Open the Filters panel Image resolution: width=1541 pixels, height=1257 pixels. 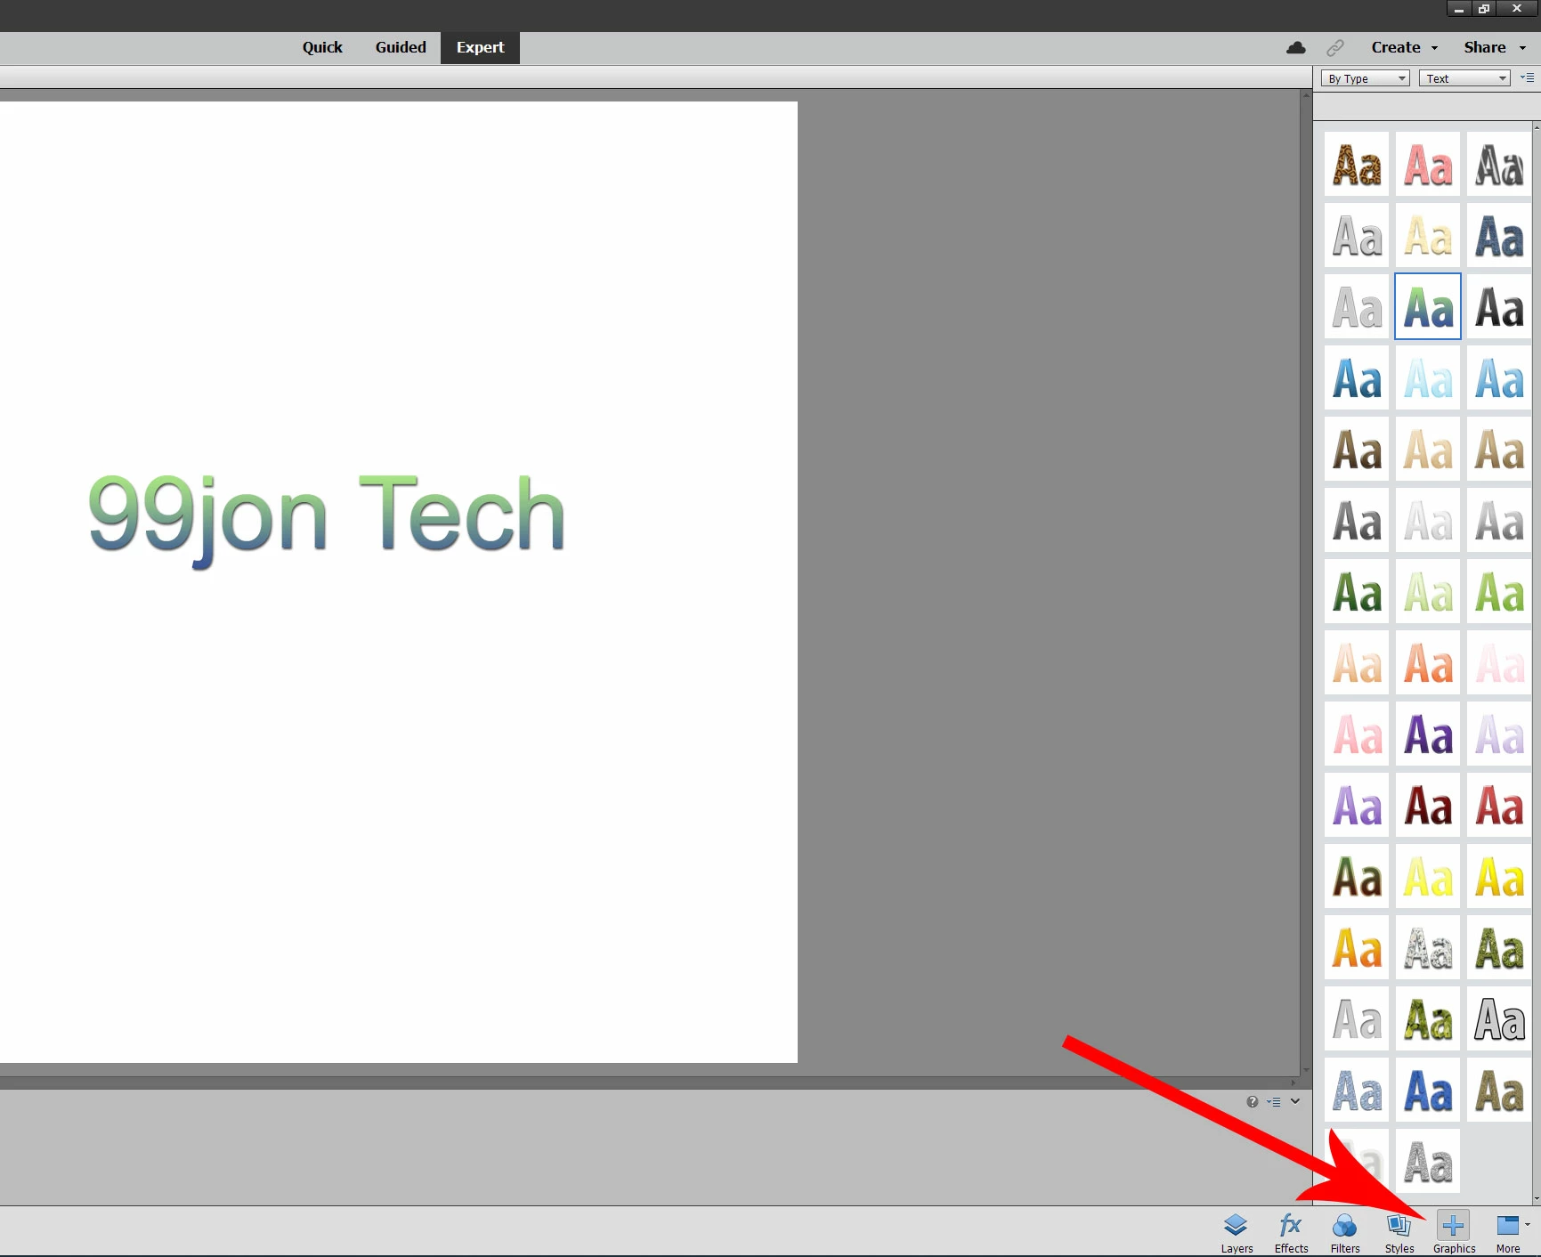click(1345, 1233)
